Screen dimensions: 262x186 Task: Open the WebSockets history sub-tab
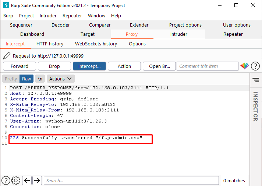96,44
